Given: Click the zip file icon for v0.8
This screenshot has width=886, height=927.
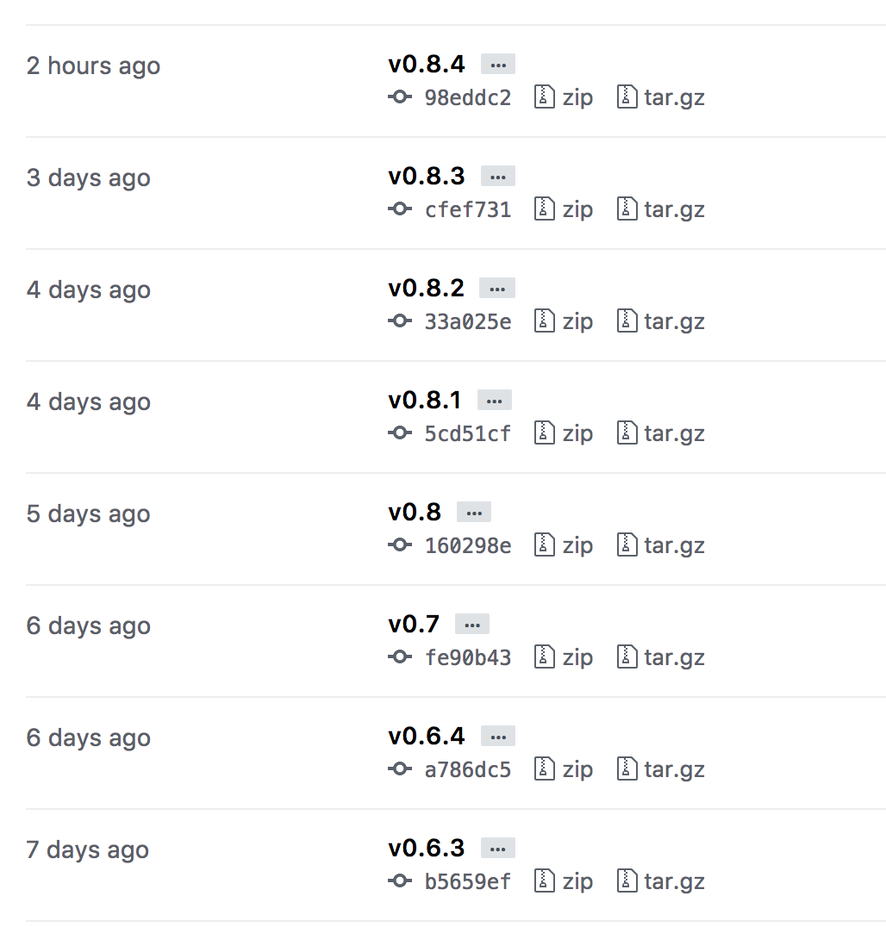Looking at the screenshot, I should [545, 545].
